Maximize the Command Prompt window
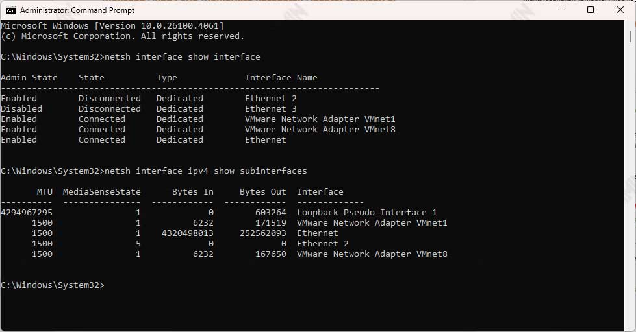Image resolution: width=636 pixels, height=332 pixels. click(x=591, y=10)
